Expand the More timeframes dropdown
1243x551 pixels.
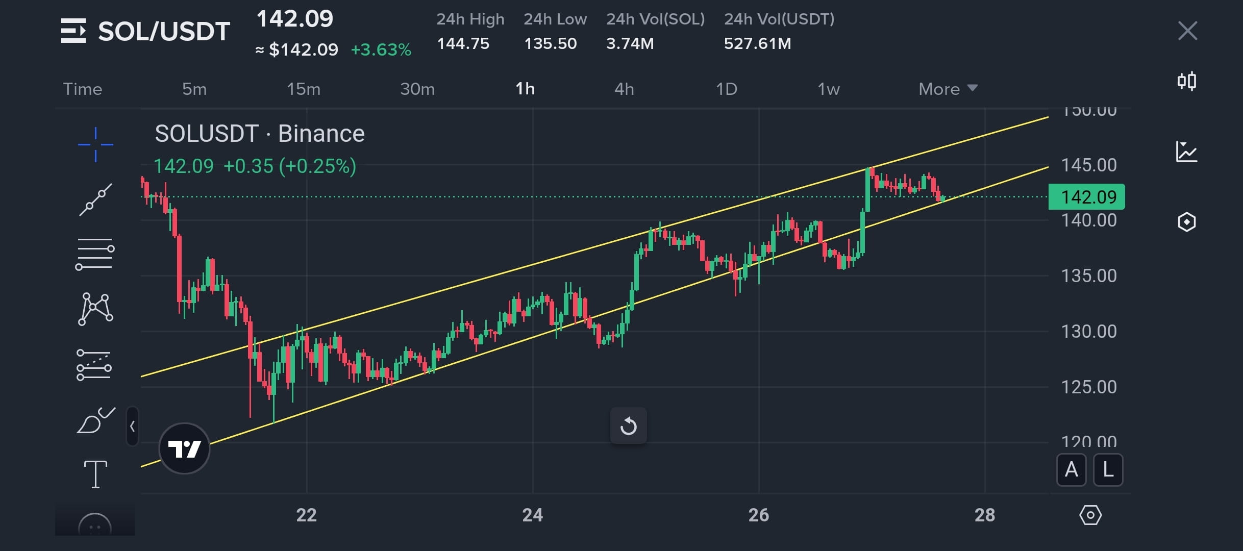[948, 89]
